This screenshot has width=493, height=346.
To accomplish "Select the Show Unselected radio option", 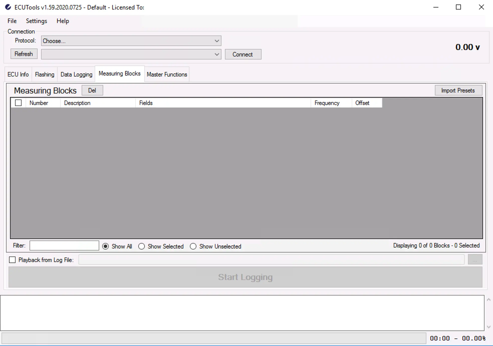I will (193, 246).
